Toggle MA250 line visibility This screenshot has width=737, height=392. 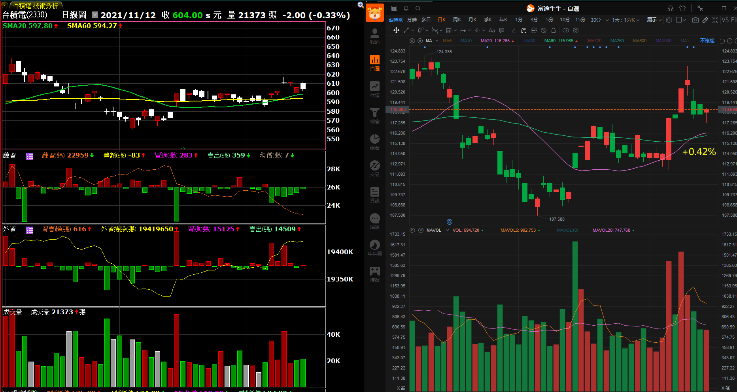pos(618,41)
